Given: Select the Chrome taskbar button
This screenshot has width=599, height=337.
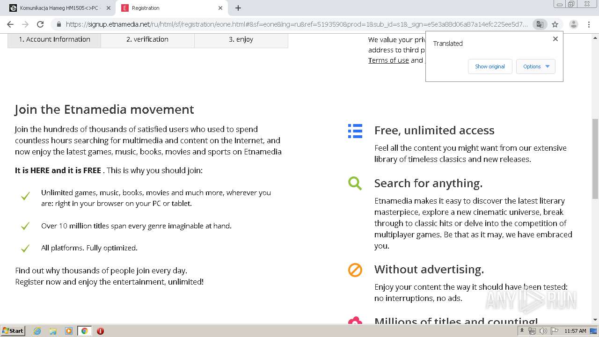Looking at the screenshot, I should coord(84,331).
